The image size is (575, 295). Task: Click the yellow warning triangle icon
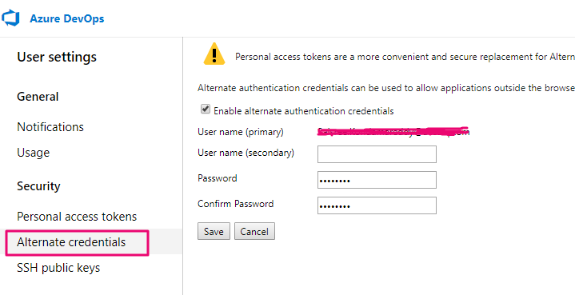point(214,54)
